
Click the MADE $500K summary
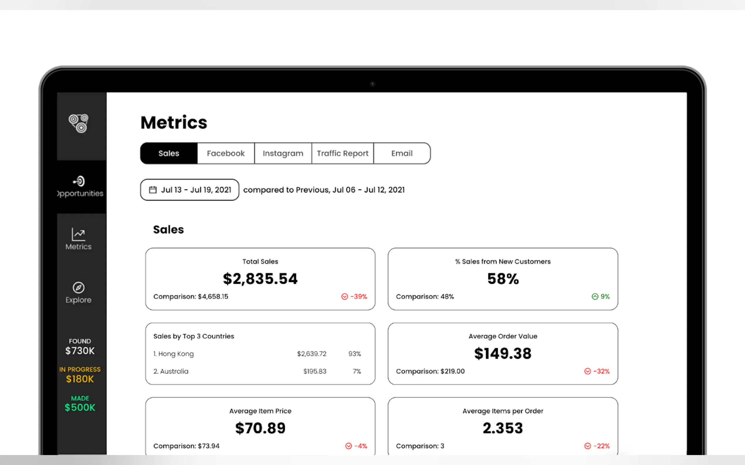click(80, 404)
